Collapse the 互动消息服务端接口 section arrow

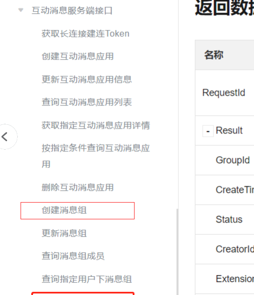point(21,10)
